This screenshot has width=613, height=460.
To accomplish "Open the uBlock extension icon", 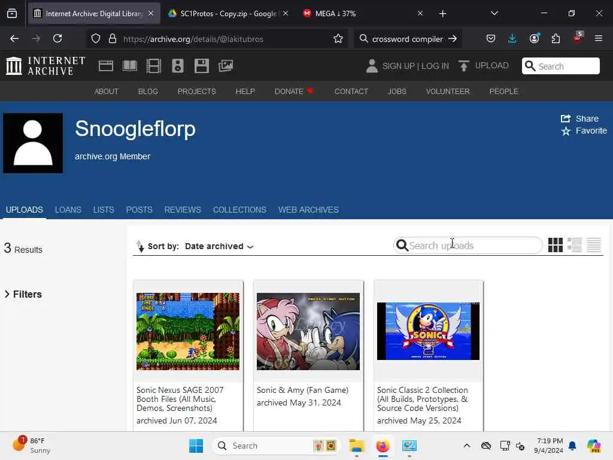I will (578, 38).
